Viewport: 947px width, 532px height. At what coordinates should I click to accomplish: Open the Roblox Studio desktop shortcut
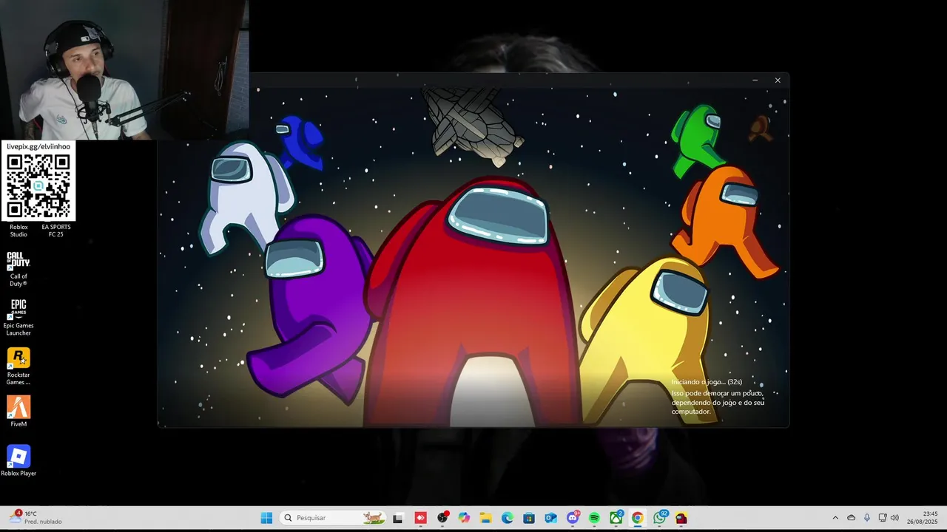tap(18, 231)
